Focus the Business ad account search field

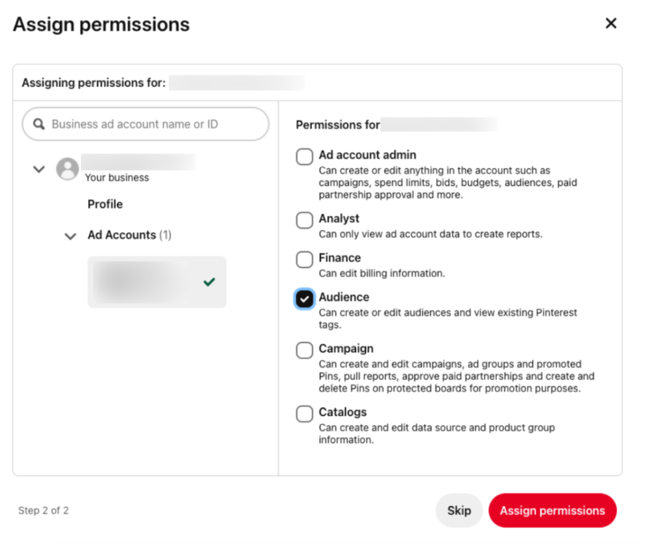tap(152, 124)
